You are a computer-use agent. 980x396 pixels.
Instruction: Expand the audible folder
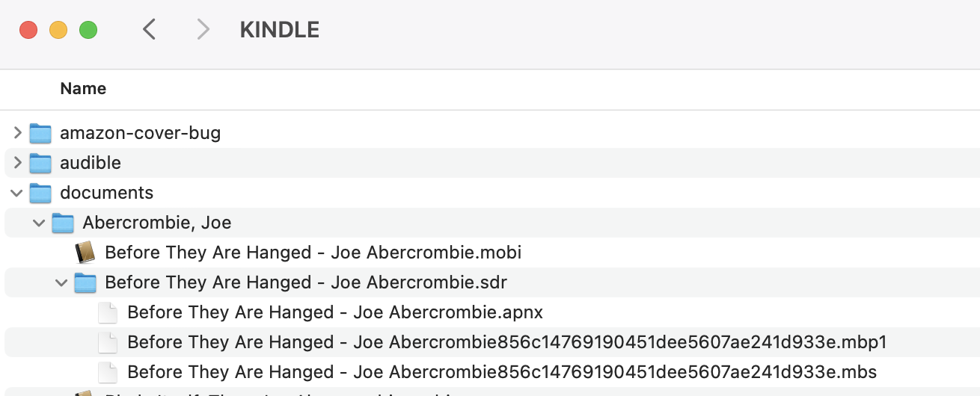pyautogui.click(x=18, y=163)
